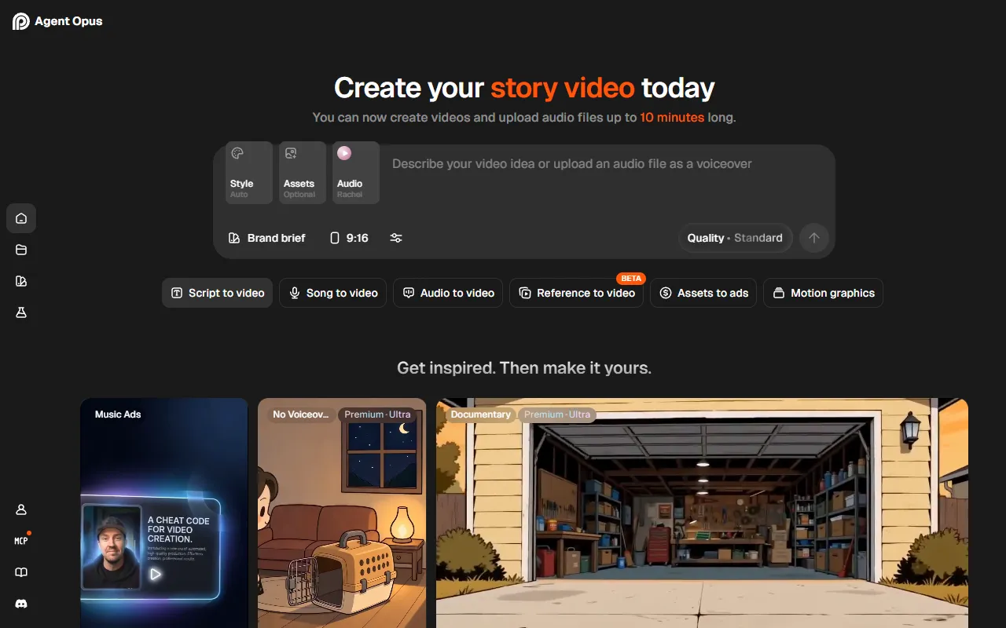Viewport: 1006px width, 628px height.
Task: Select the Song to video mode
Action: coord(334,293)
